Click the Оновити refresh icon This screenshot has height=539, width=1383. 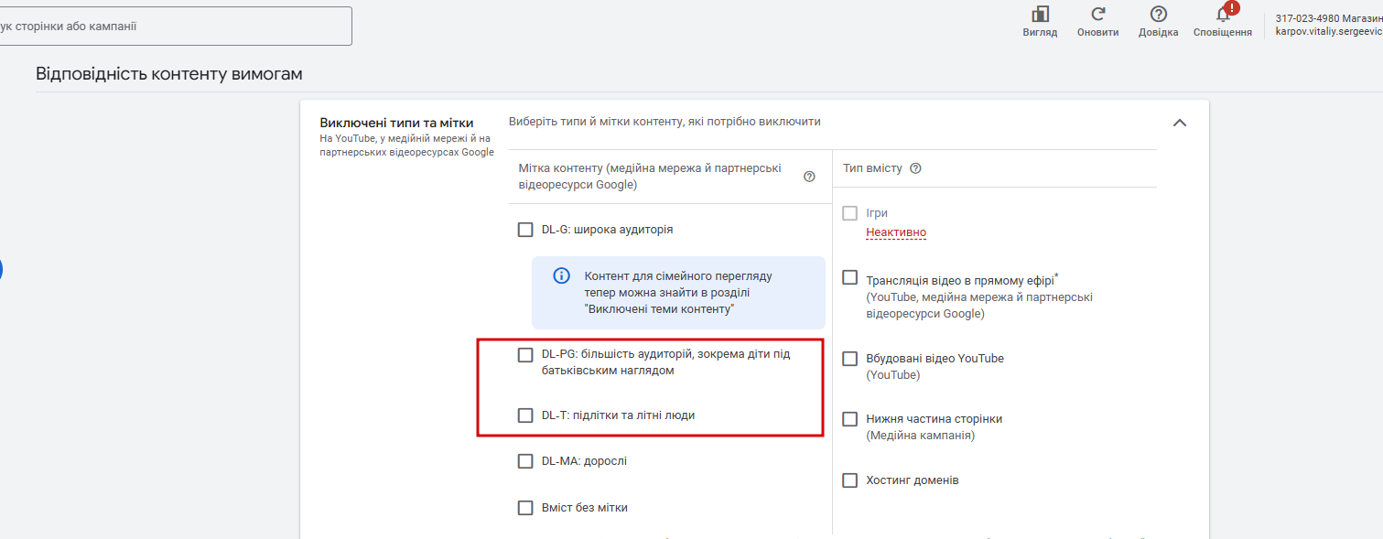pos(1097,15)
